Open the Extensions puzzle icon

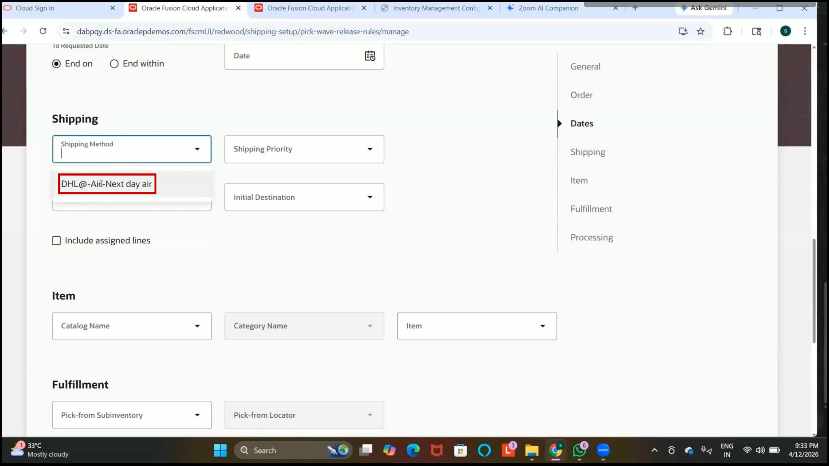pos(728,31)
